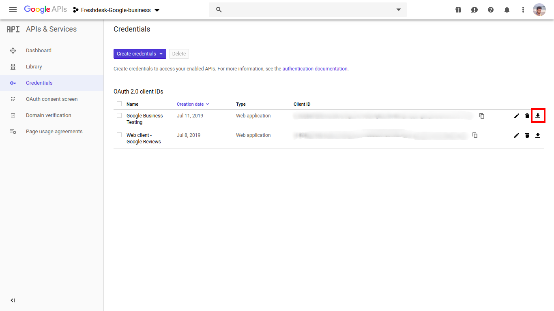Click the Library sidebar icon

[x=13, y=67]
